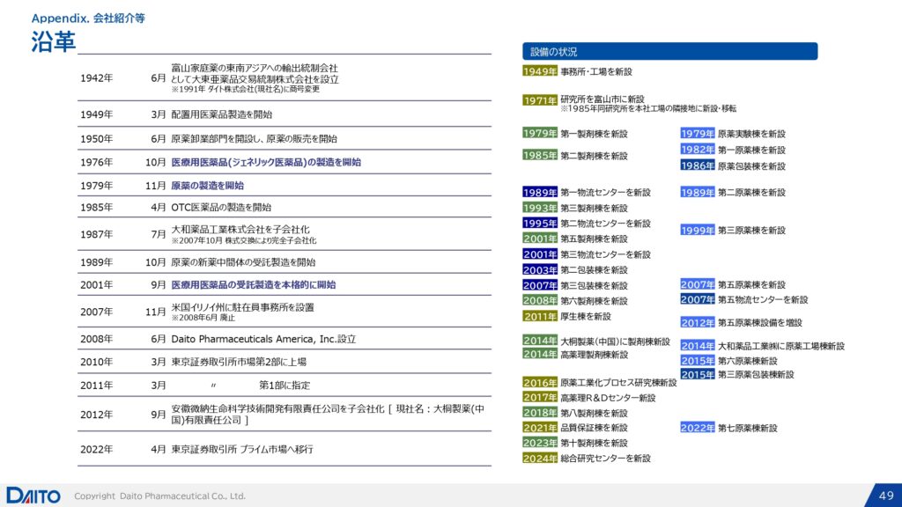The height and width of the screenshot is (507, 902).
Task: Select "高薬理製剤棟新設"
Action: click(x=595, y=355)
